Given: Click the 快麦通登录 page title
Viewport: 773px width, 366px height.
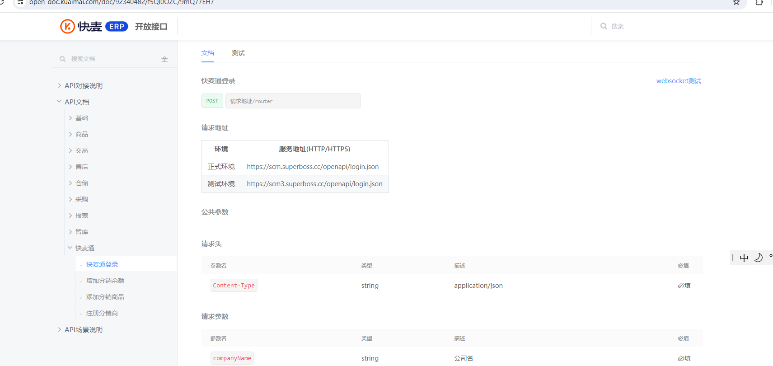Looking at the screenshot, I should coord(218,81).
